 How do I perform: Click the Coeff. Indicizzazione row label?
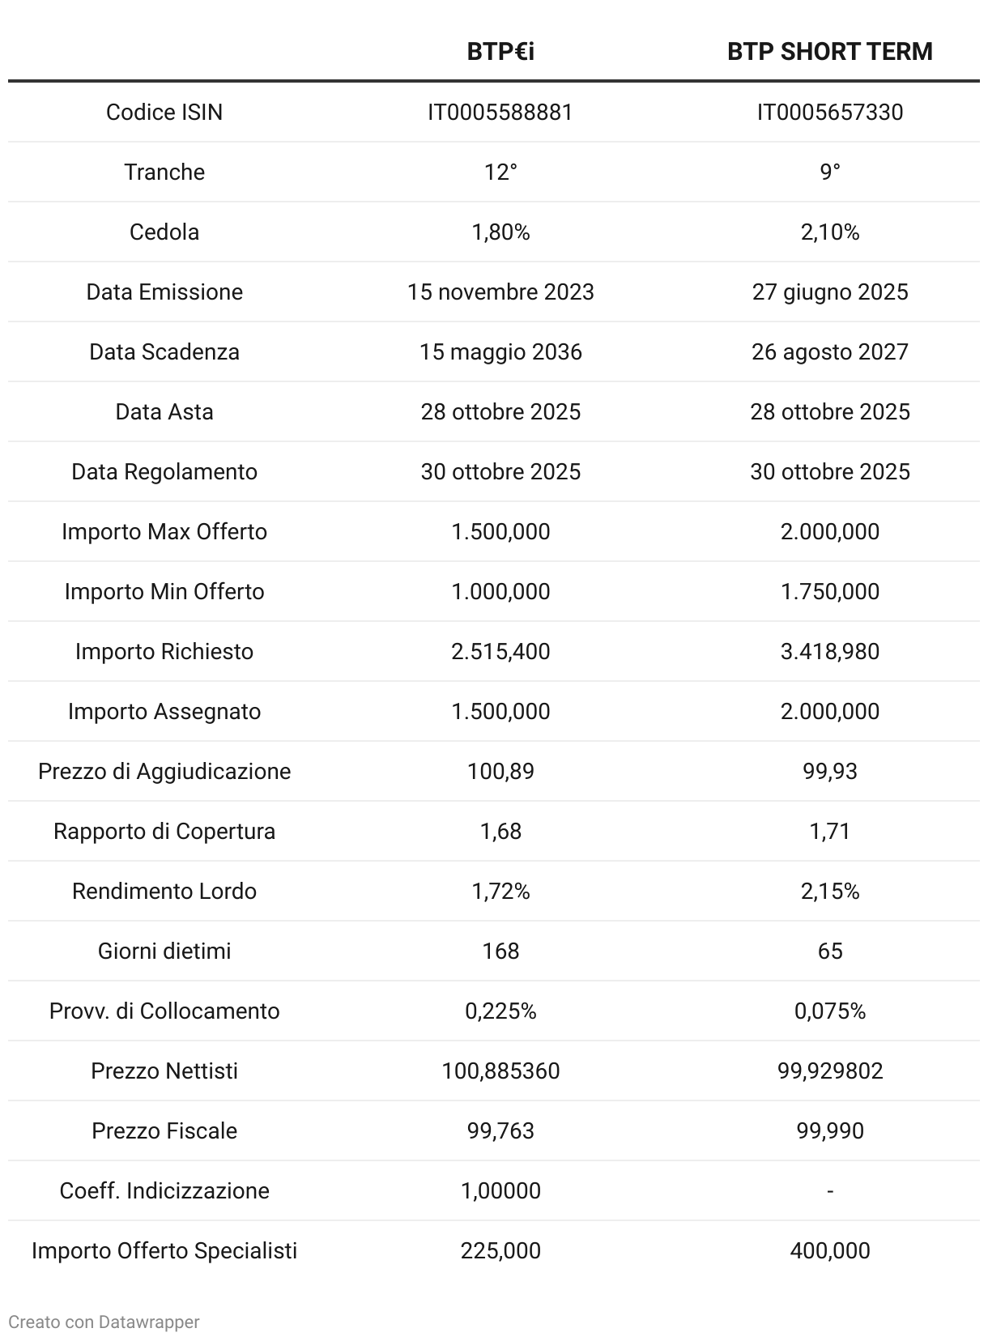(164, 1190)
